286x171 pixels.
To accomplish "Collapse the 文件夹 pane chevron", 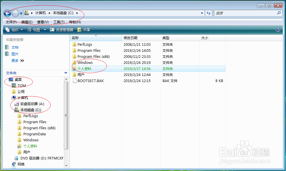I will [66, 73].
